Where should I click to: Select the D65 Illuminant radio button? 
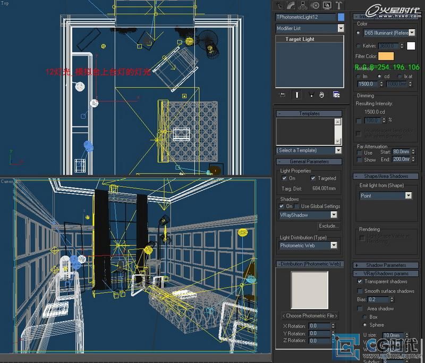point(358,33)
